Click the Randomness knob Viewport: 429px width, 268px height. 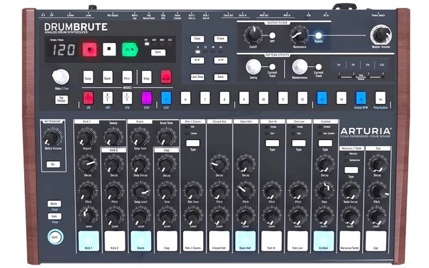[300, 67]
